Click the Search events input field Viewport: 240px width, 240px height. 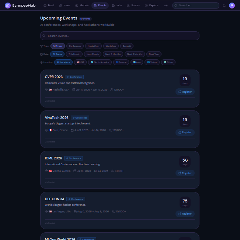(x=120, y=36)
